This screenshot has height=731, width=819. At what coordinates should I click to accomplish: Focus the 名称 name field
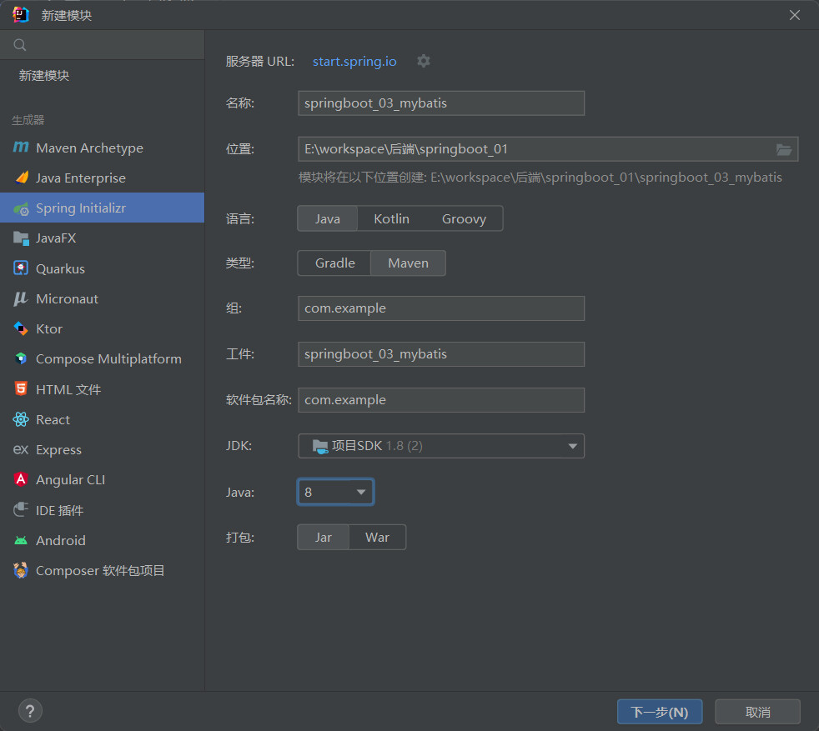441,103
